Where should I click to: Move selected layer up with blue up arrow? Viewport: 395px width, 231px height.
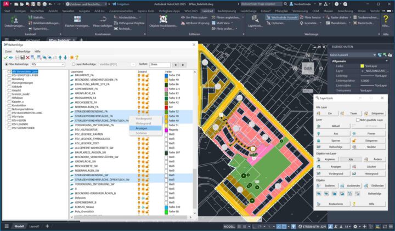[60, 58]
